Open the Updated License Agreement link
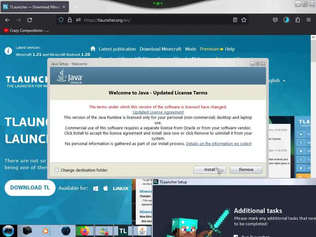The width and height of the screenshot is (316, 237). [x=158, y=112]
